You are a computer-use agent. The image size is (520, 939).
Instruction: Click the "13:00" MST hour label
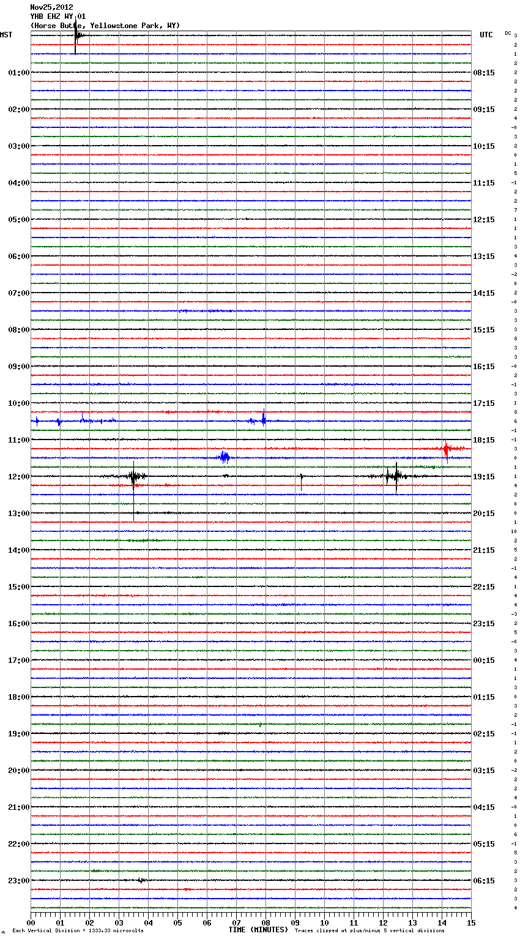tap(19, 514)
